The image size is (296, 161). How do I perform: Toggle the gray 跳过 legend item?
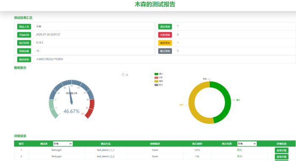[159, 85]
